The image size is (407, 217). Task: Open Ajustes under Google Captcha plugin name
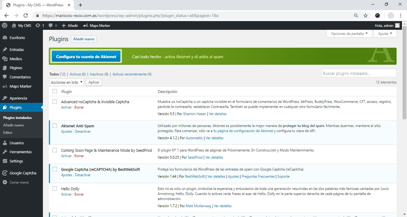(x=67, y=175)
